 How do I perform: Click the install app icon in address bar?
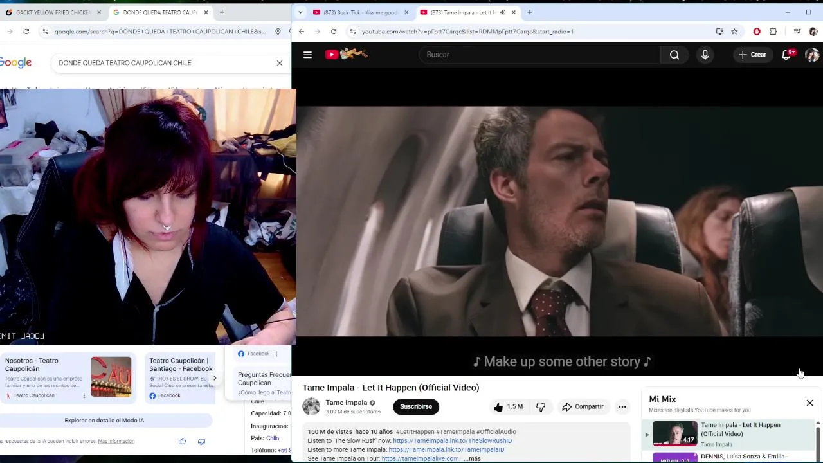719,31
